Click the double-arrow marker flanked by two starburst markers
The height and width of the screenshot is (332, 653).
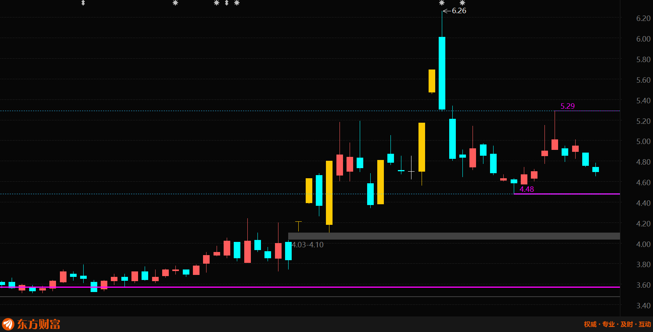227,3
